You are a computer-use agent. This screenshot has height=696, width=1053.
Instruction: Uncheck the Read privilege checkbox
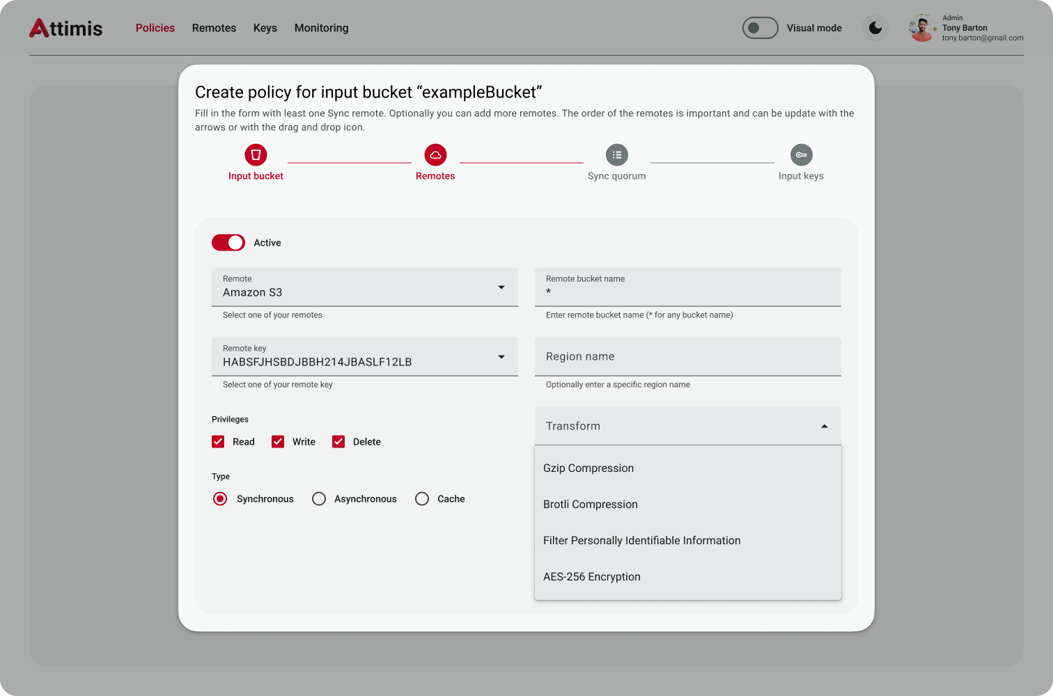(x=218, y=442)
